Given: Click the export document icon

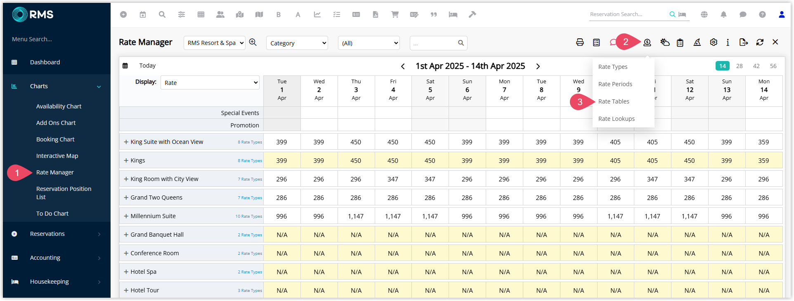Looking at the screenshot, I should (x=744, y=42).
